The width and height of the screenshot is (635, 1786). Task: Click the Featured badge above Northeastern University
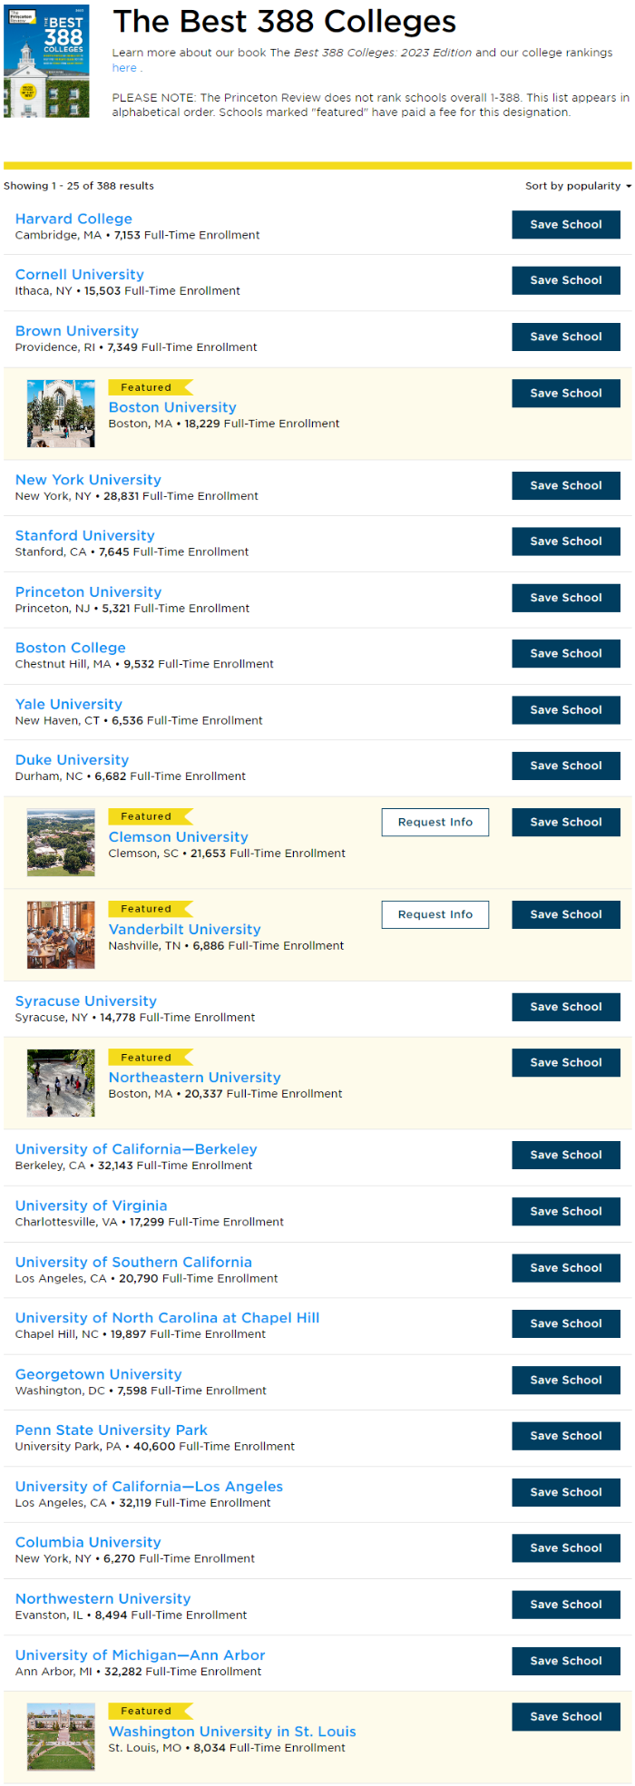pyautogui.click(x=147, y=1058)
